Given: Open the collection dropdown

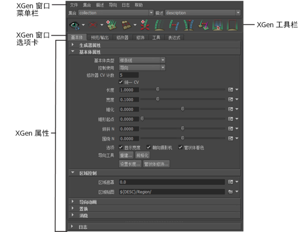Looking at the screenshot, I should click(x=116, y=13).
